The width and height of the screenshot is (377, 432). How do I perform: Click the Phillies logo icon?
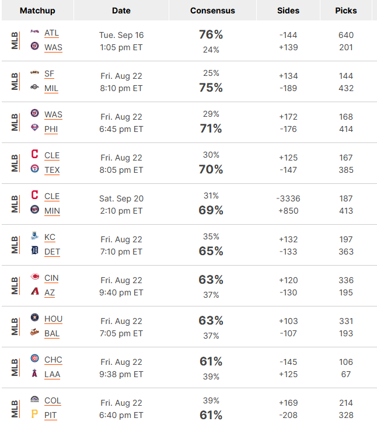click(34, 128)
